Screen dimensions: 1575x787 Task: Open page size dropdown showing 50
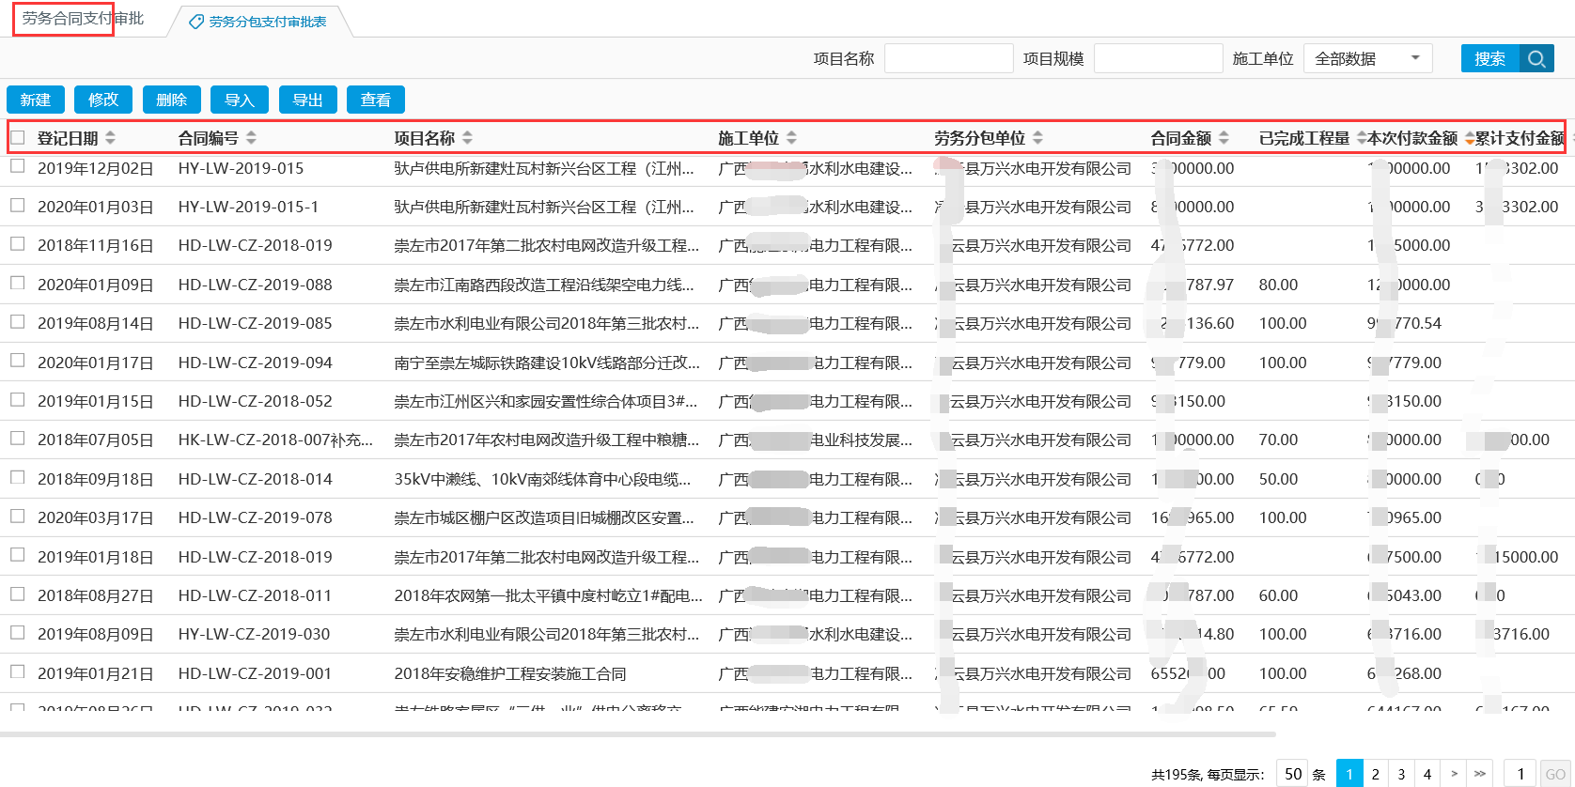(x=1293, y=774)
